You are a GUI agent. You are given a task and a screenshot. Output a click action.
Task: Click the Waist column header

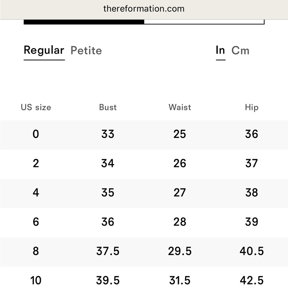tap(180, 107)
